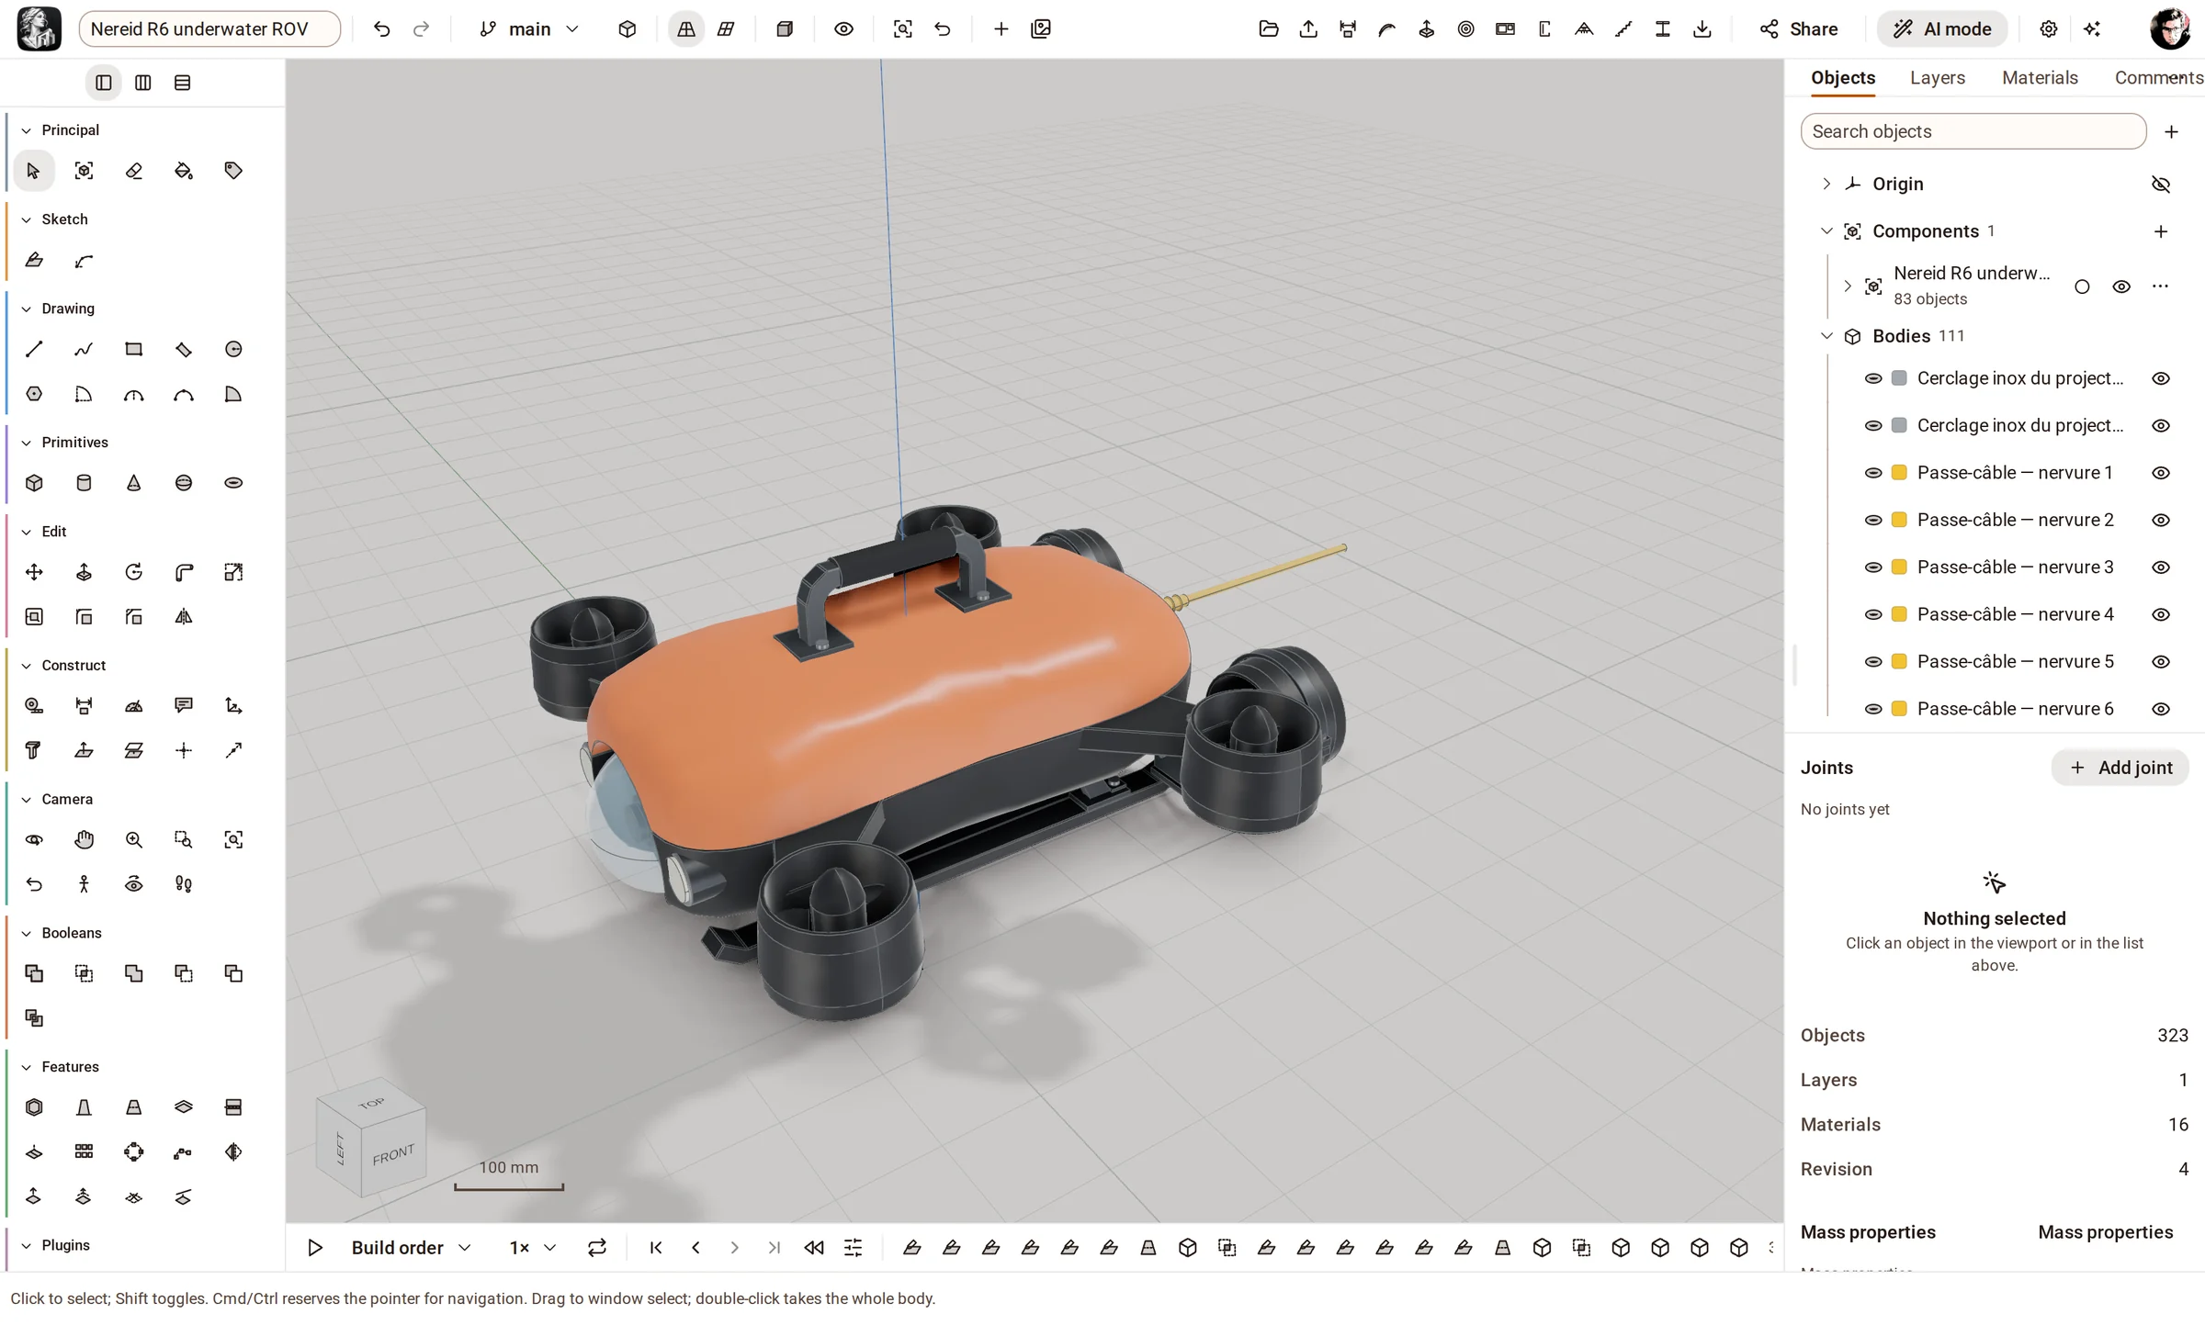Toggle visibility of Nereid R6 component
2205x1325 pixels.
point(2121,286)
